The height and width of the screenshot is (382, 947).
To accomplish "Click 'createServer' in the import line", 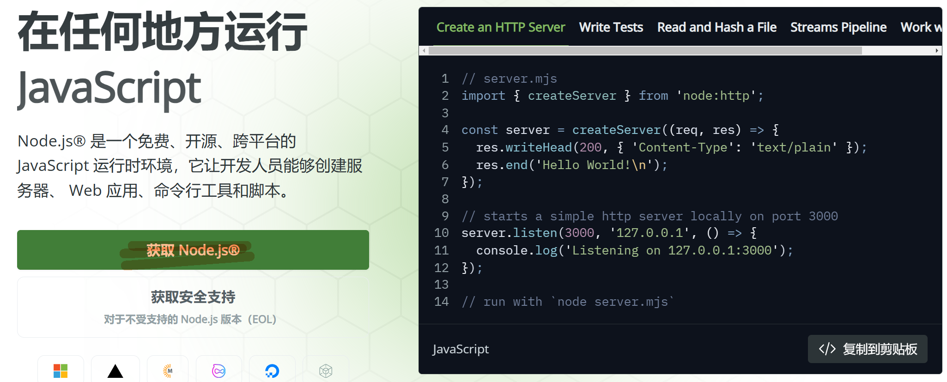I will [x=572, y=96].
